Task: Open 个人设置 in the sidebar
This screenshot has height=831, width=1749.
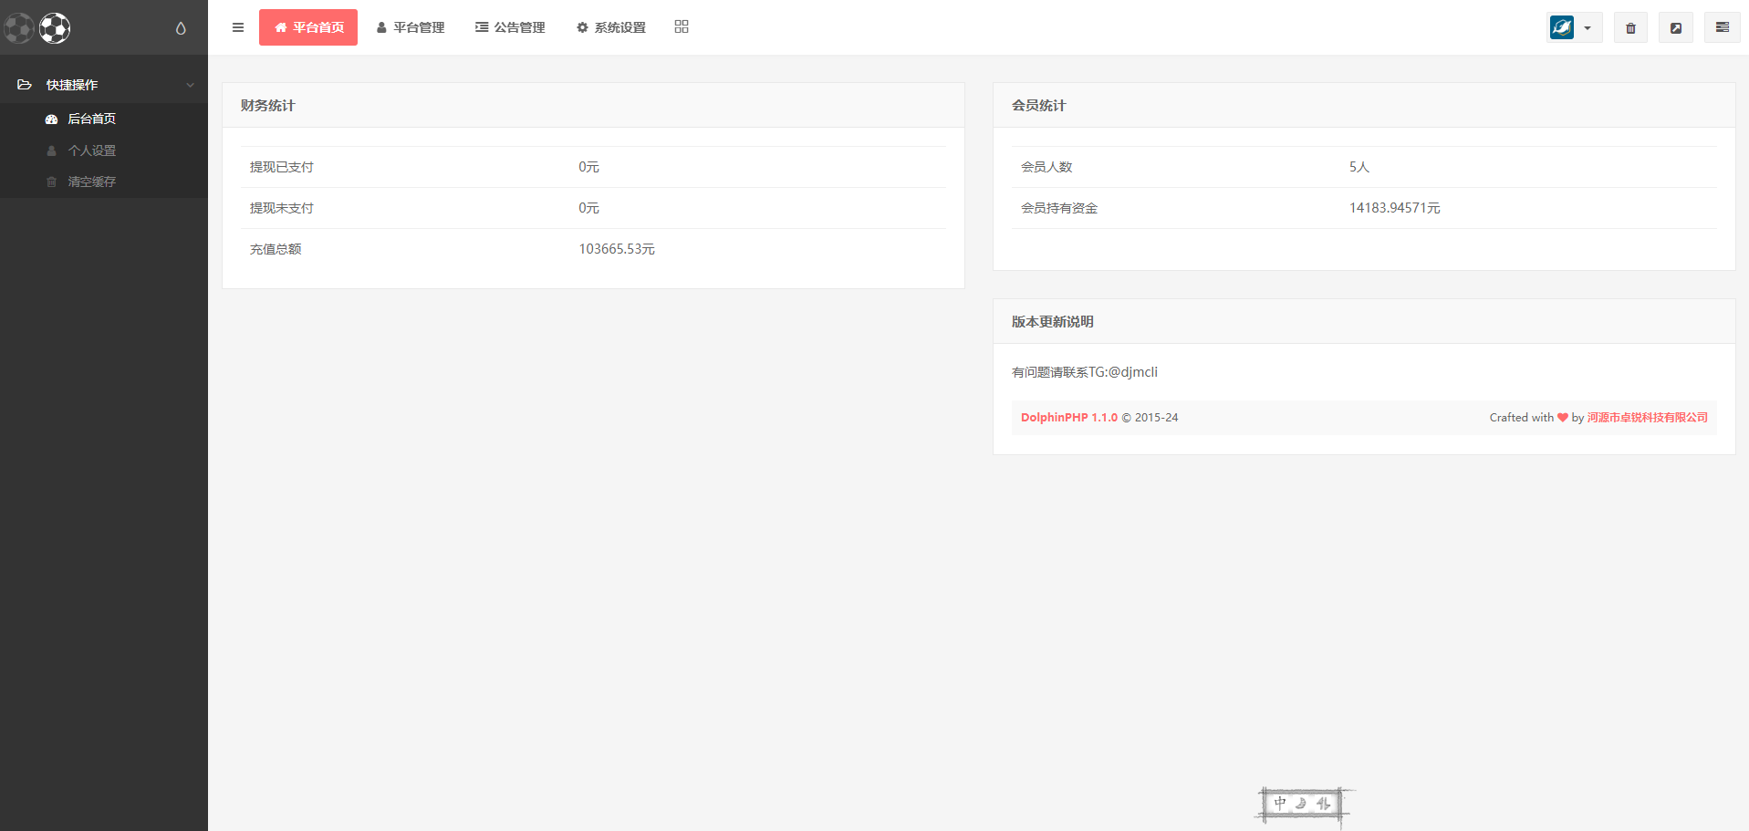Action: click(91, 151)
